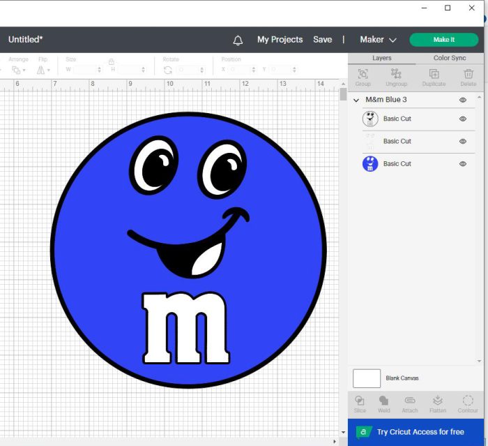Open My Projects
488x446 pixels.
(280, 40)
